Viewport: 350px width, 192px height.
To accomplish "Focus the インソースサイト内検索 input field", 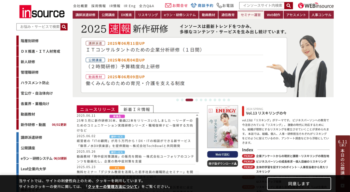I will point(261,5).
